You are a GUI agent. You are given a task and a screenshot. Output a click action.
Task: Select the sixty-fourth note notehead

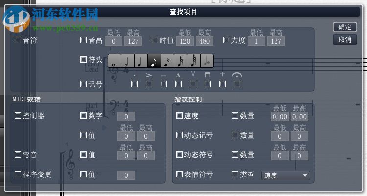tap(194, 61)
